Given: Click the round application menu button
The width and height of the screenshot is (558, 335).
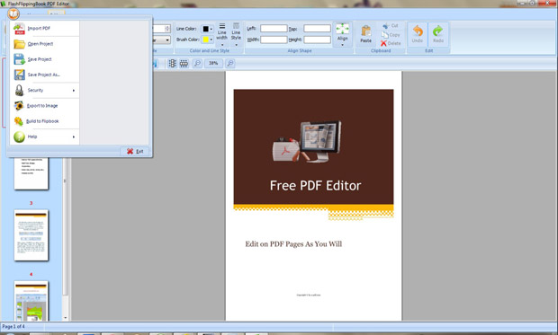Looking at the screenshot, I should pos(13,13).
